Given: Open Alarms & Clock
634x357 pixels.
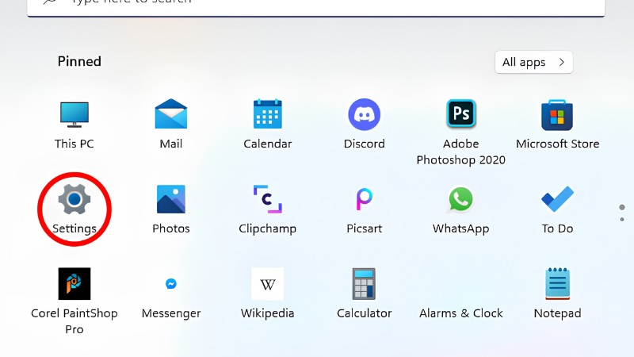Looking at the screenshot, I should coord(461,313).
